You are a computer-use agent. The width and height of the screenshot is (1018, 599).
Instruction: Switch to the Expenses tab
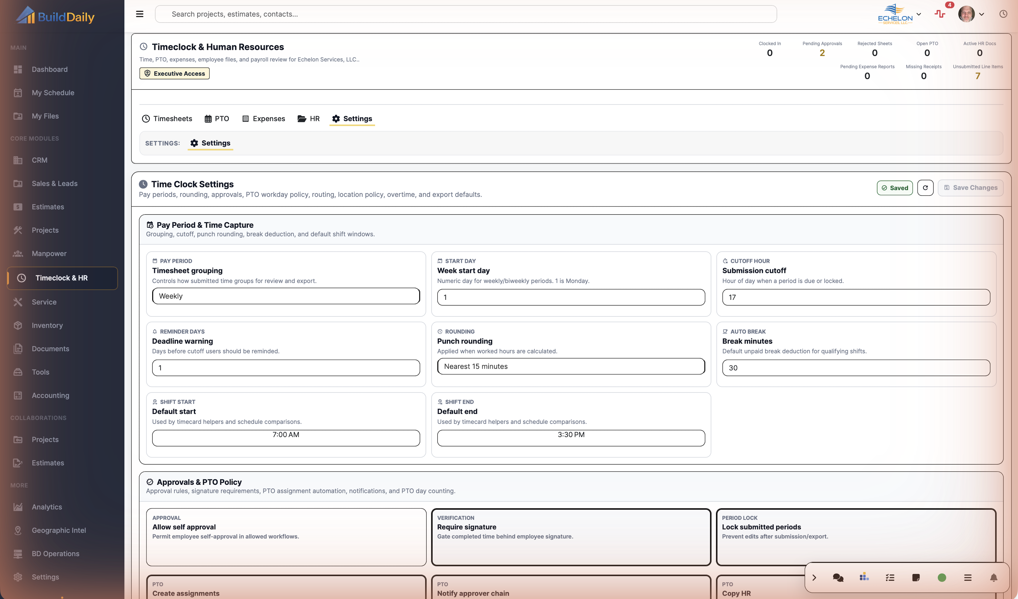tap(264, 119)
